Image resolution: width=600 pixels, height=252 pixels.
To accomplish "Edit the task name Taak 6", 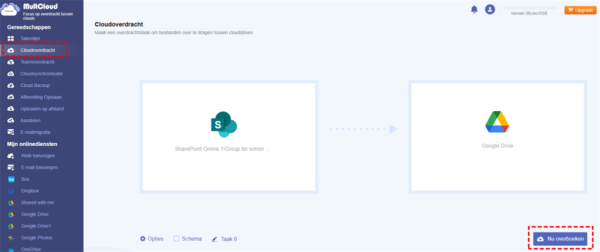I will pos(229,239).
